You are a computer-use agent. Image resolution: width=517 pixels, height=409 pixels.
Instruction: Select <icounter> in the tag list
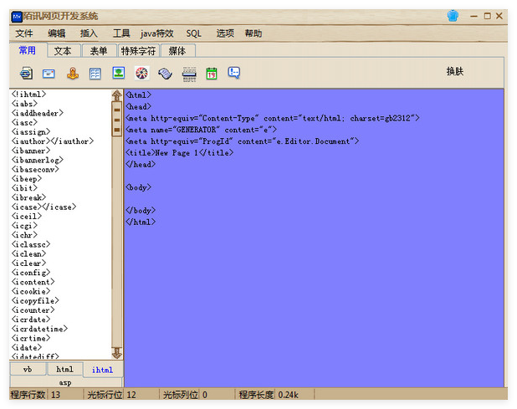point(33,310)
